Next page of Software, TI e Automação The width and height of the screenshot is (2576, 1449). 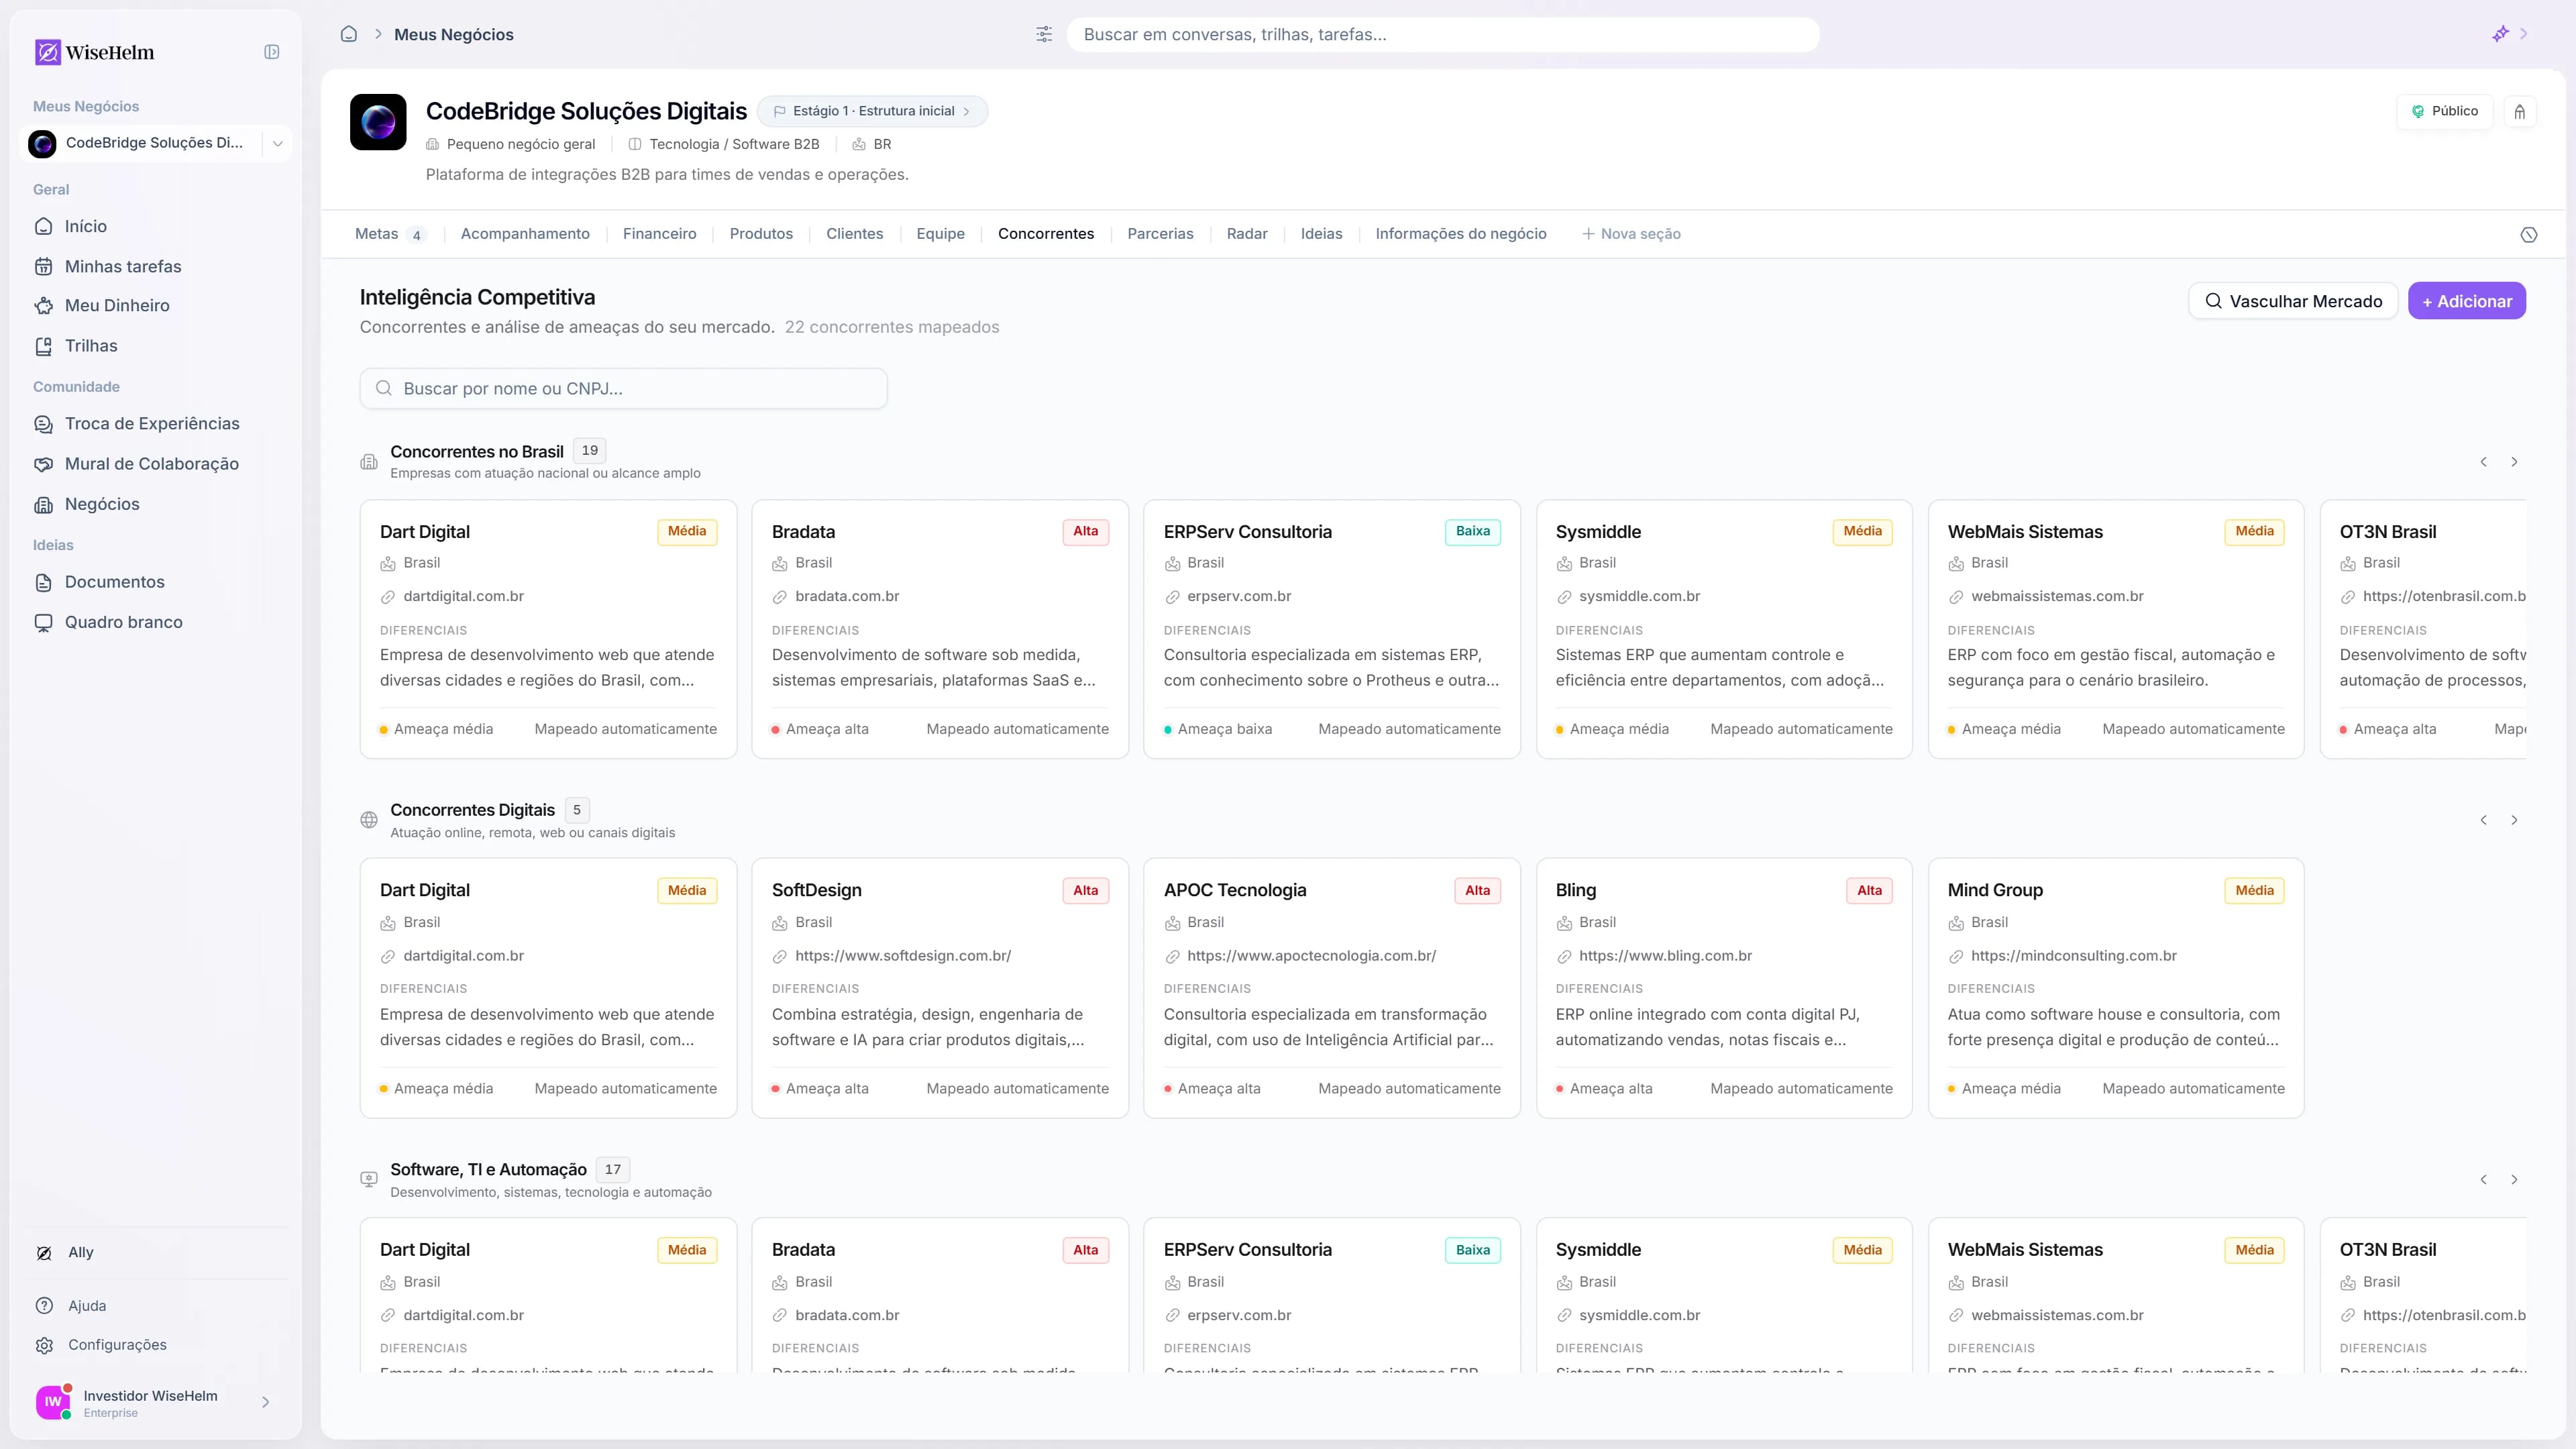2514,1180
